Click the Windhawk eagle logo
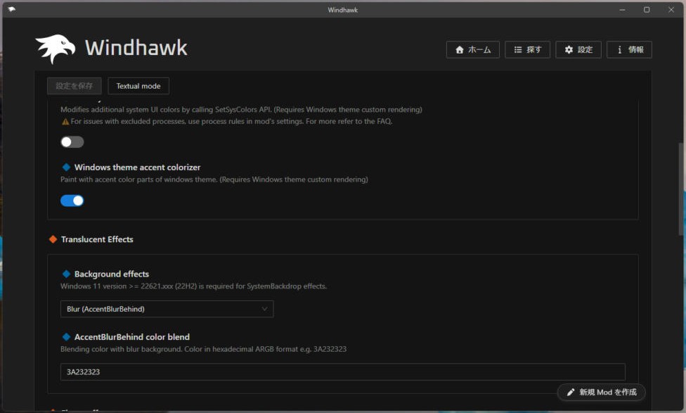Image resolution: width=686 pixels, height=413 pixels. pos(55,49)
